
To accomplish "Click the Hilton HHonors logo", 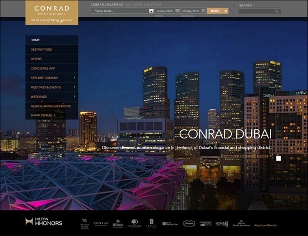I will (x=44, y=221).
